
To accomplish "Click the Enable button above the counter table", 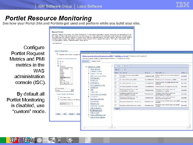I will point(118,66).
